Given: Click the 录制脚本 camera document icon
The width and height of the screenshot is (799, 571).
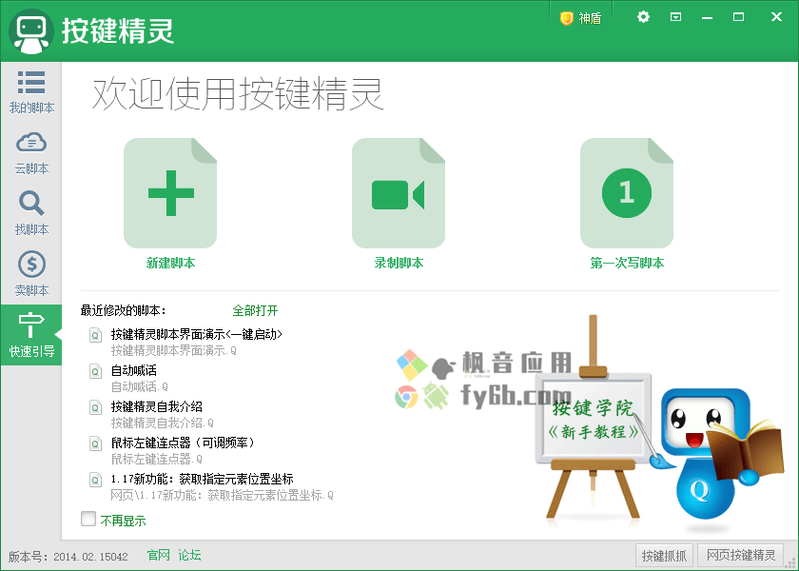Looking at the screenshot, I should point(399,192).
